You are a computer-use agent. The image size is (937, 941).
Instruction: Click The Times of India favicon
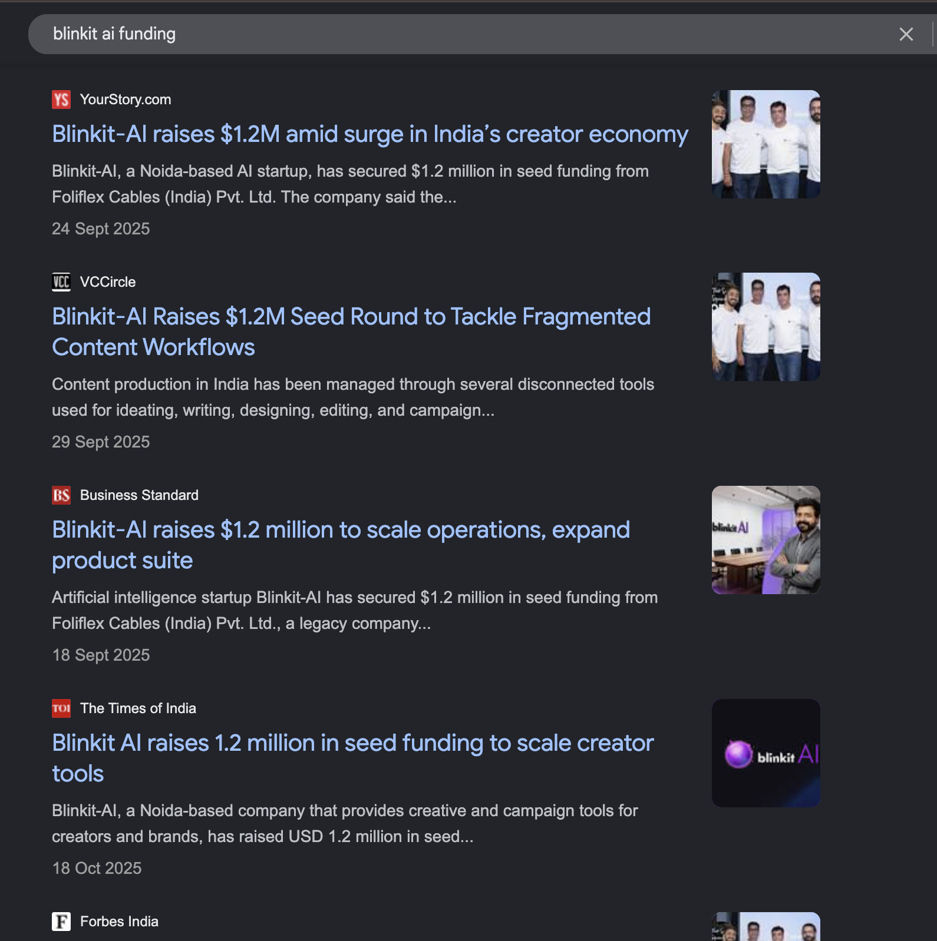coord(61,708)
